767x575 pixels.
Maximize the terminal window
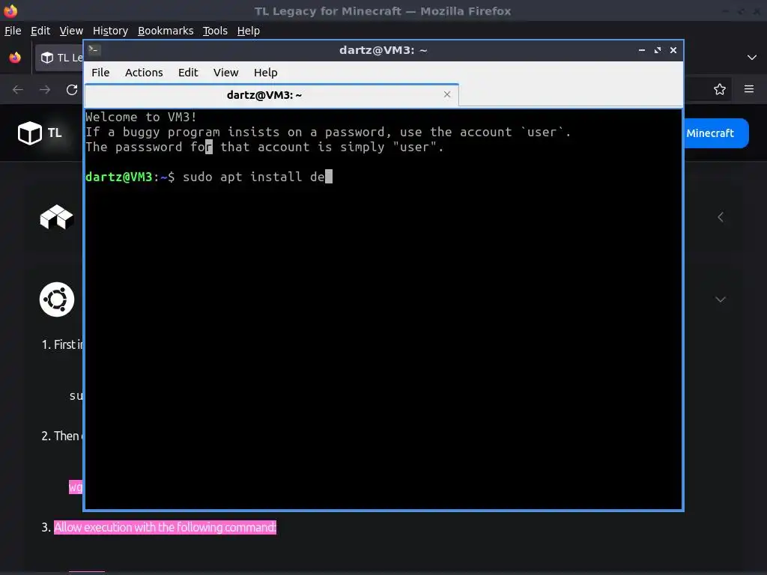tap(658, 50)
